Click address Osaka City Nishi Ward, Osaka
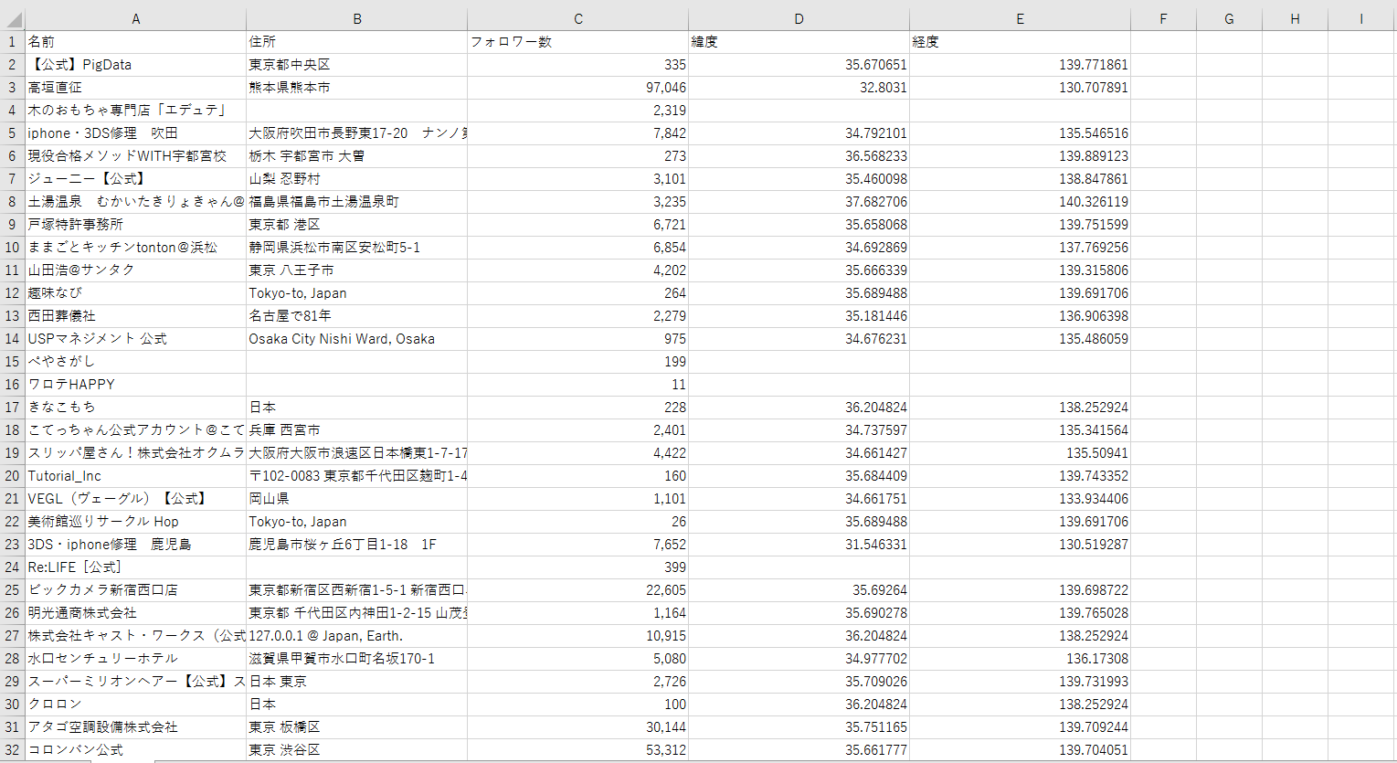The width and height of the screenshot is (1397, 763). (x=357, y=339)
